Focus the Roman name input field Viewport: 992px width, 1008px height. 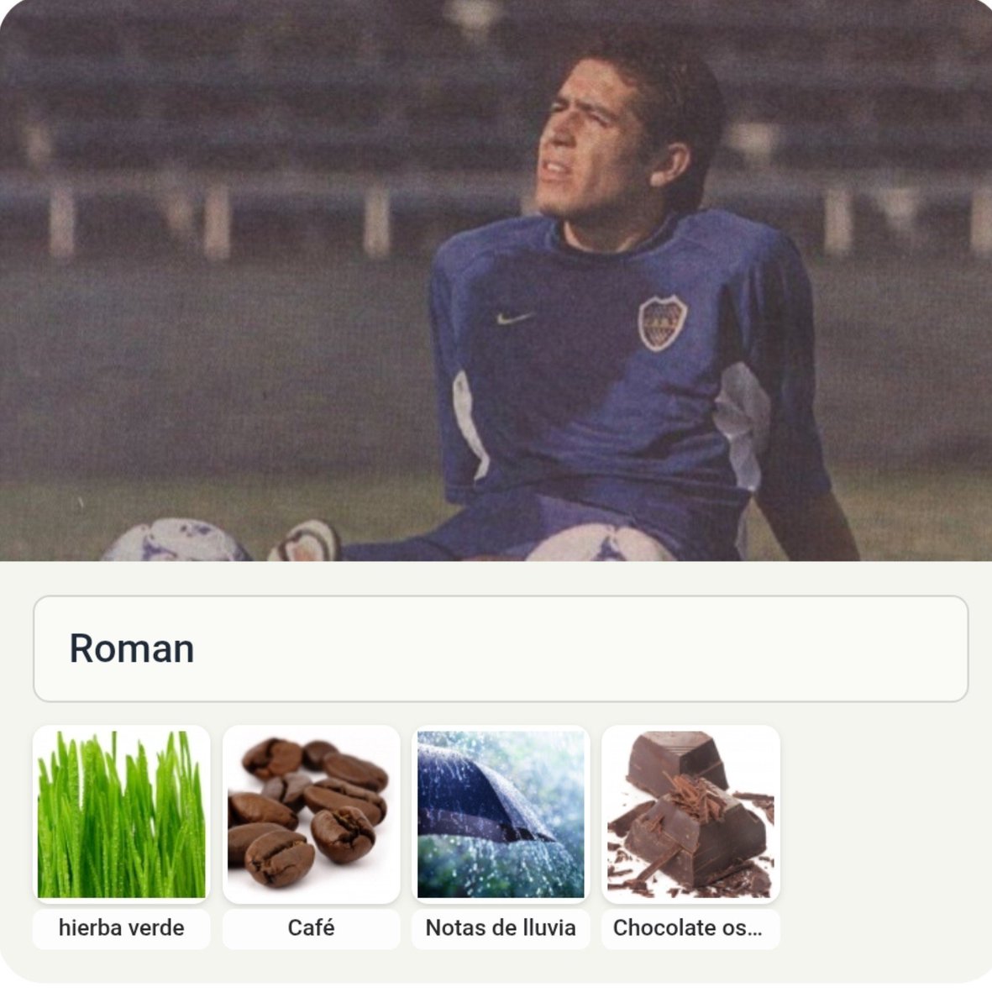point(501,648)
